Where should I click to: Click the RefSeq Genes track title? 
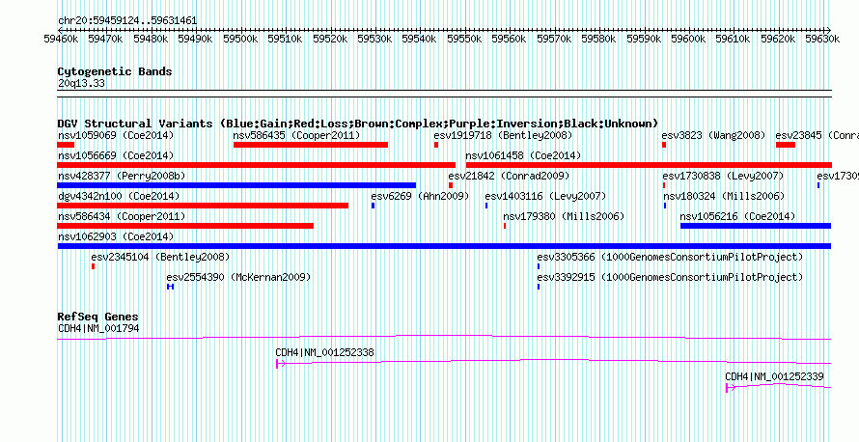(98, 317)
